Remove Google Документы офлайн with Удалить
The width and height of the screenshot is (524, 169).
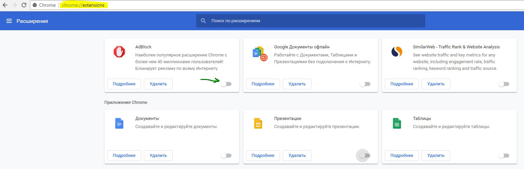[x=297, y=84]
